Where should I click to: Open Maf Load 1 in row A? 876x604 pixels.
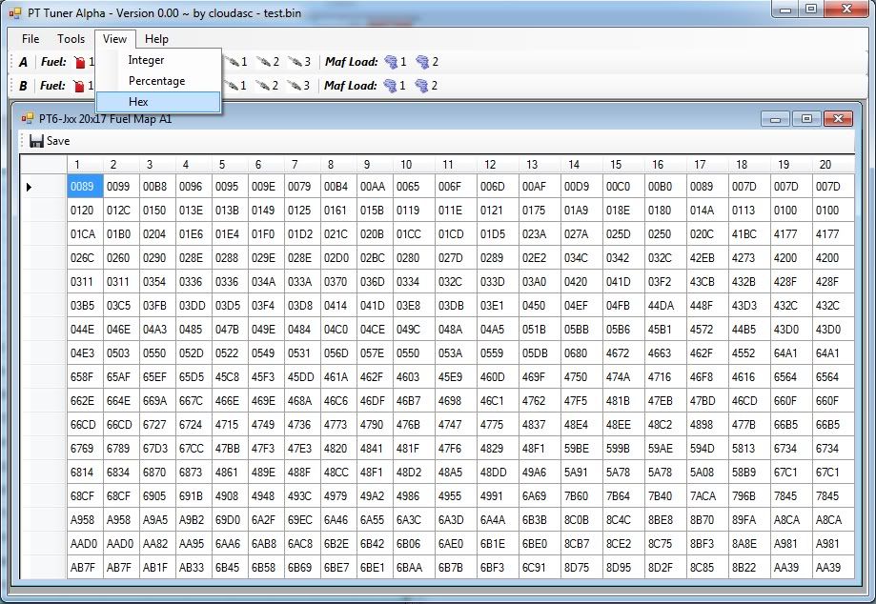click(396, 62)
